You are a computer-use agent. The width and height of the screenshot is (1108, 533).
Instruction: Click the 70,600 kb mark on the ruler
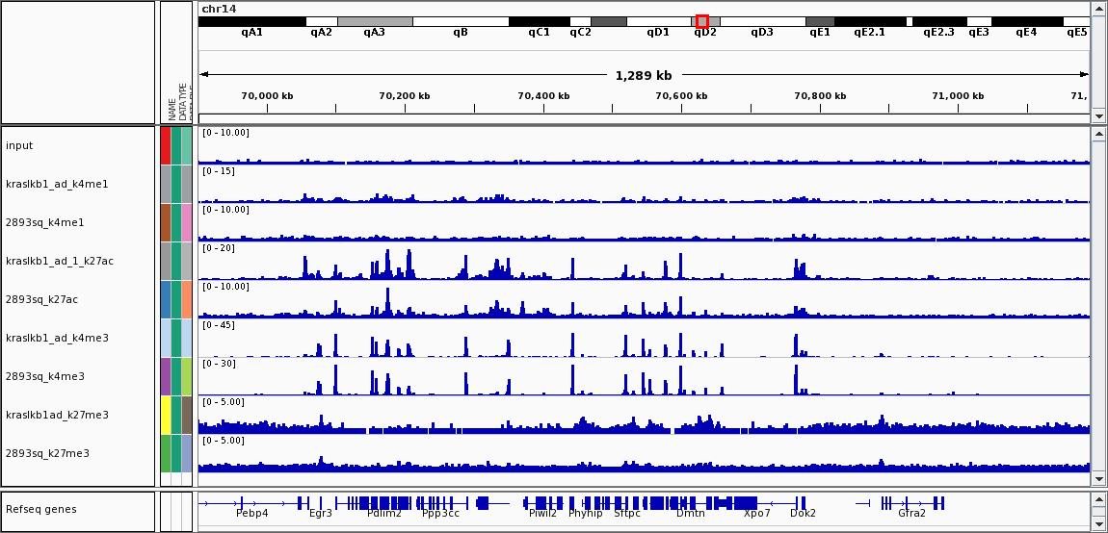tap(681, 96)
